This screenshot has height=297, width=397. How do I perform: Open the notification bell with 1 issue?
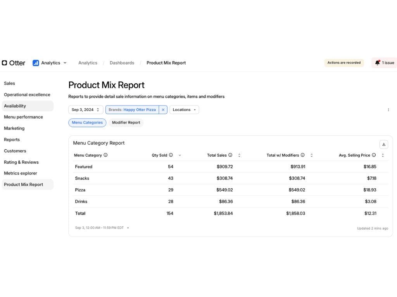coord(377,63)
